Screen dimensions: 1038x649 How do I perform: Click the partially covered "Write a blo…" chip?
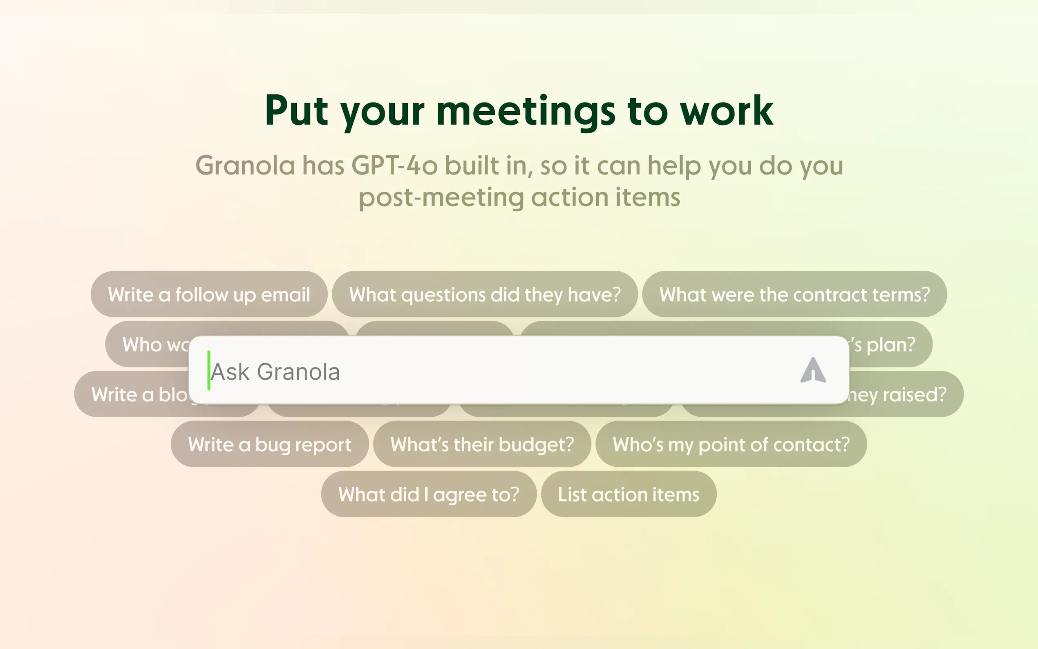(x=133, y=394)
